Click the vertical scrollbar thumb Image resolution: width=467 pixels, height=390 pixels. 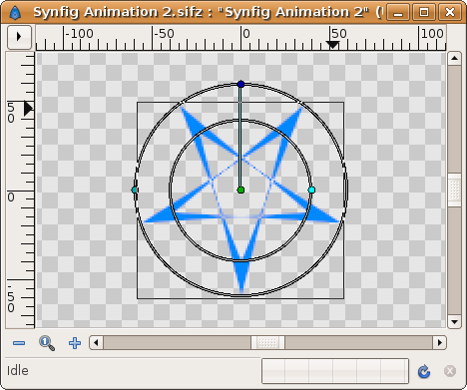(x=454, y=190)
